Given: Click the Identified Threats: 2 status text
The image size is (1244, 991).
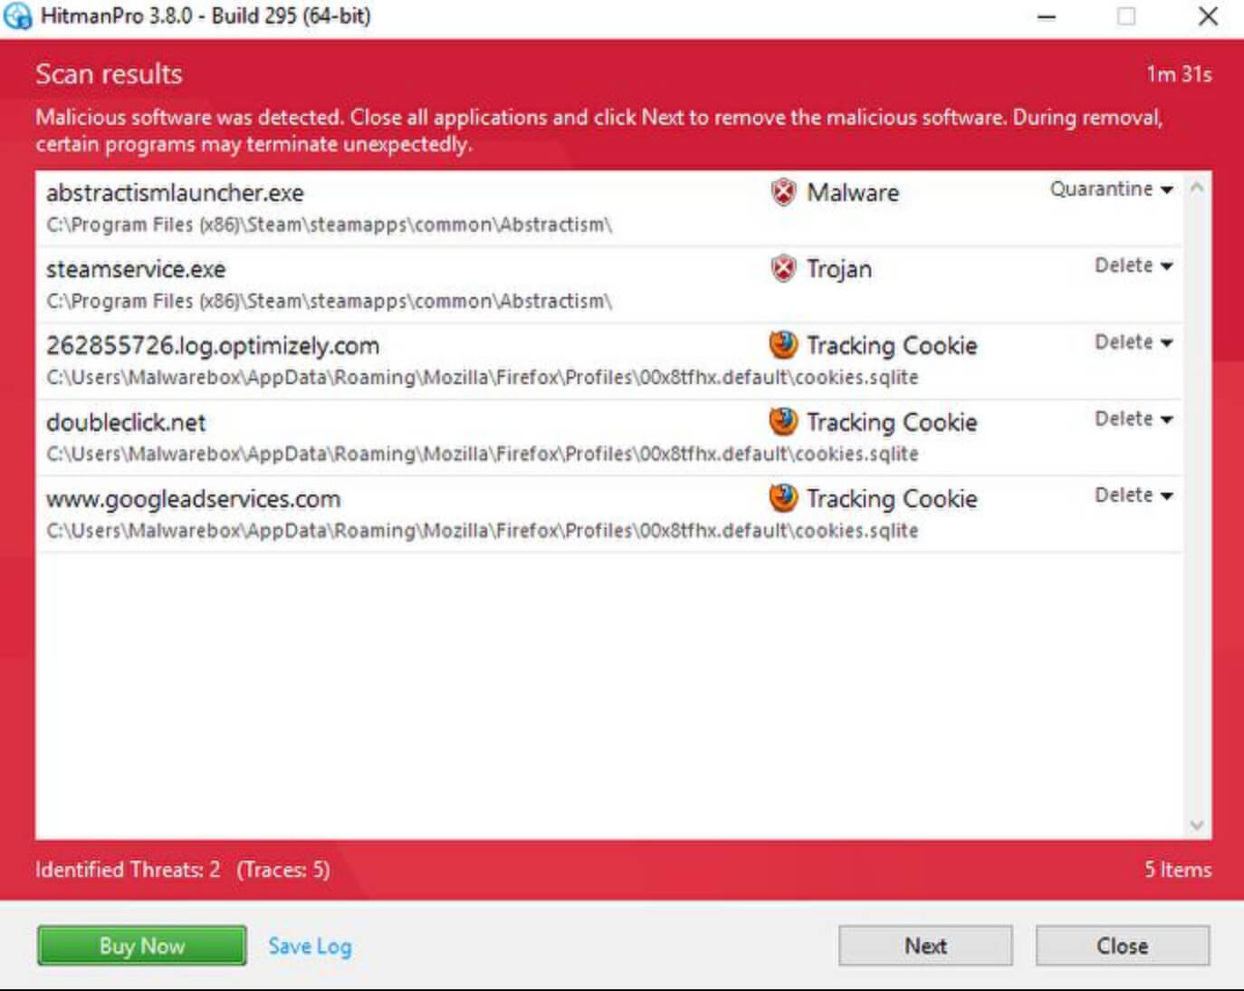Looking at the screenshot, I should click(x=128, y=870).
